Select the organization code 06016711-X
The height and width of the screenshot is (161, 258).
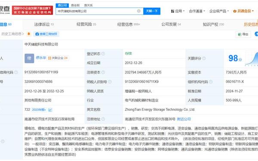pyautogui.click(x=235, y=82)
